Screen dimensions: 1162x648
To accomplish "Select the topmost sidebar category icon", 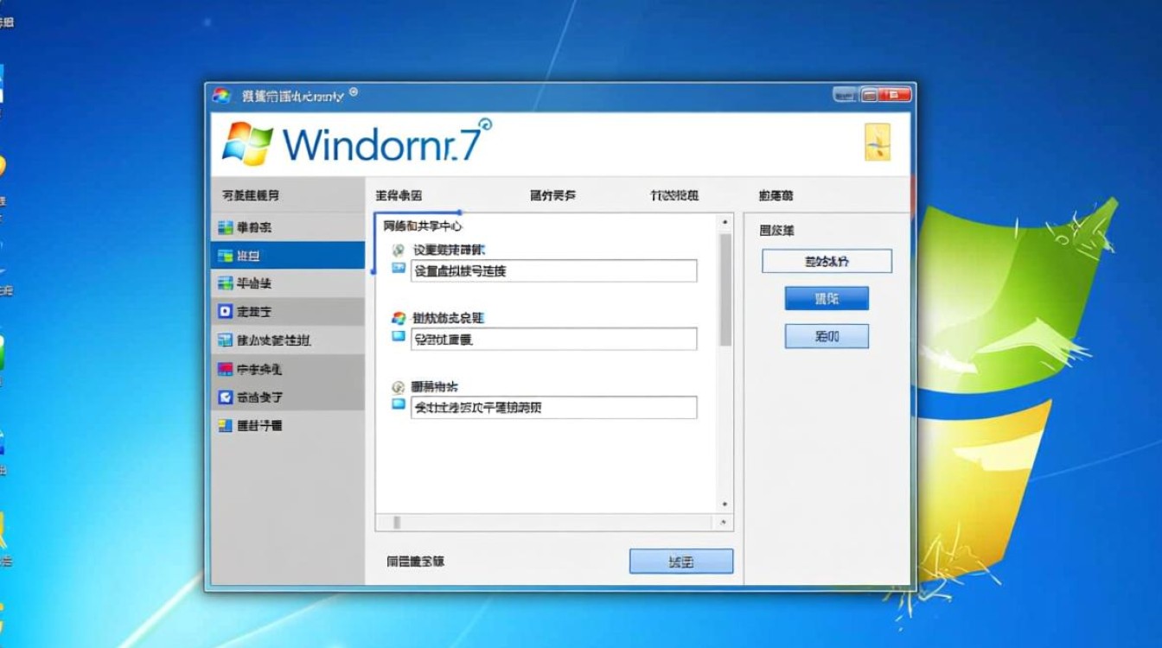I will tap(225, 227).
